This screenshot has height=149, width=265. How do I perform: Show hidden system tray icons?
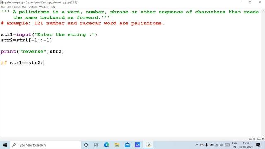click(197, 145)
